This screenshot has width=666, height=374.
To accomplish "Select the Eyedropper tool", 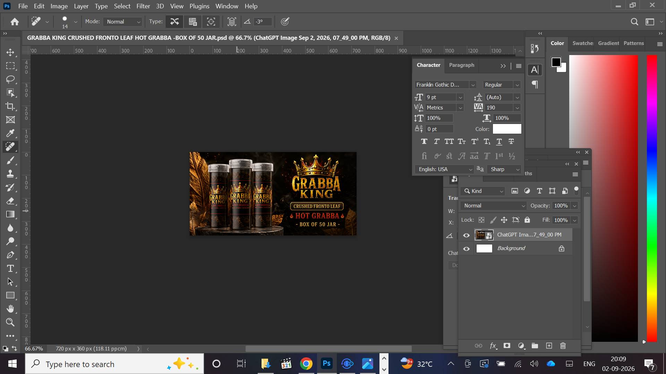I will coord(10,133).
